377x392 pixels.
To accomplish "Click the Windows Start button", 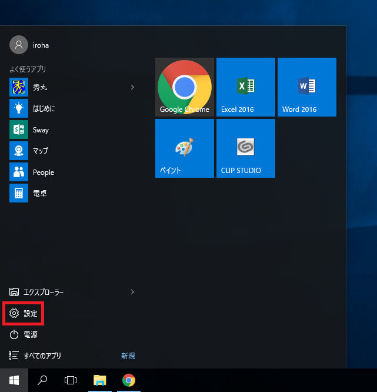I will point(14,380).
